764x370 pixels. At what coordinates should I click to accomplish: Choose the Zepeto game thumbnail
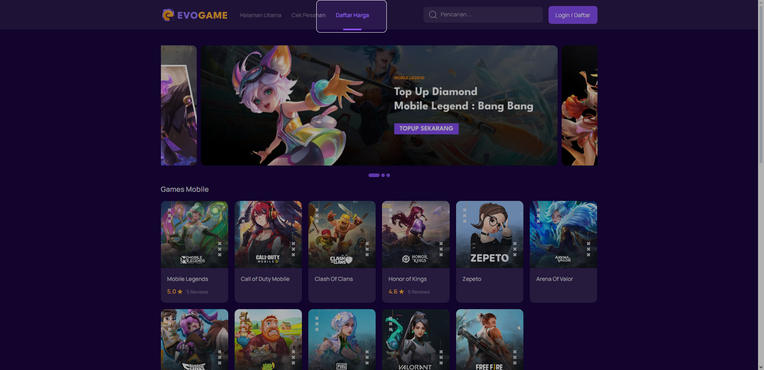490,234
